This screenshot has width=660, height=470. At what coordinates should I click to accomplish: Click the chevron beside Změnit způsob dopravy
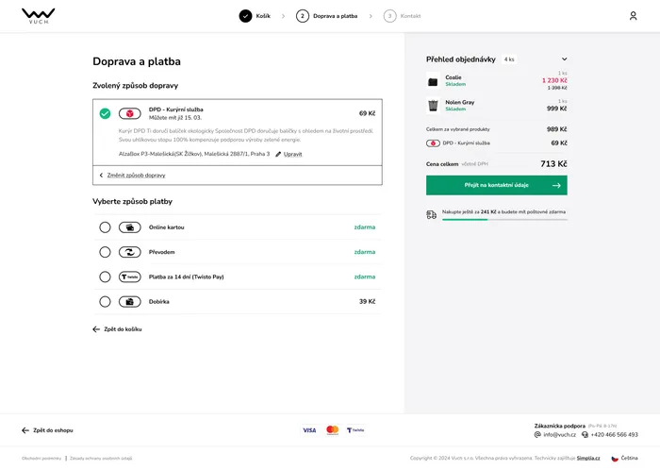[101, 176]
